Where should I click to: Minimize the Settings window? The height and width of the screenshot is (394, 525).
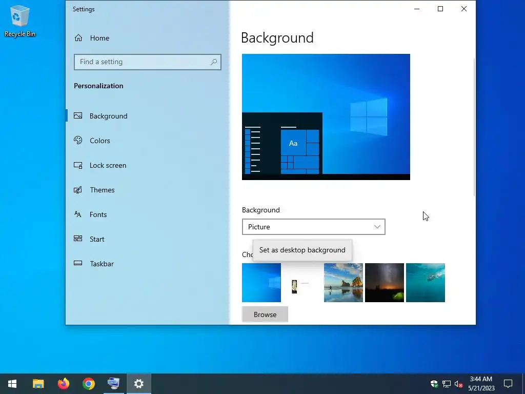click(417, 9)
